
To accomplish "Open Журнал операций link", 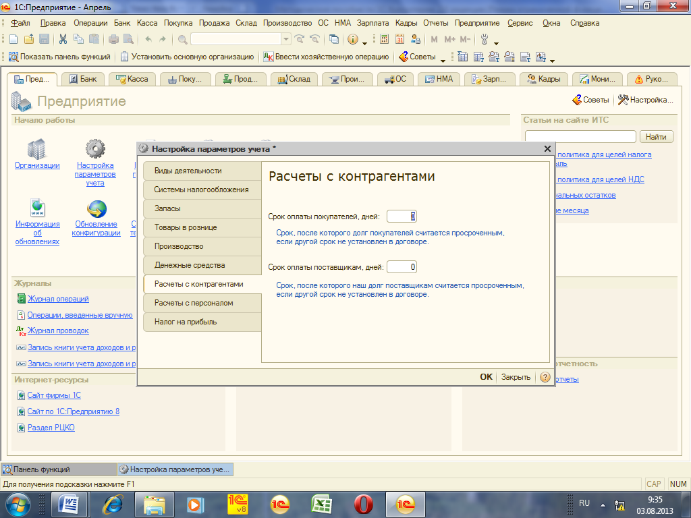I will 58,299.
